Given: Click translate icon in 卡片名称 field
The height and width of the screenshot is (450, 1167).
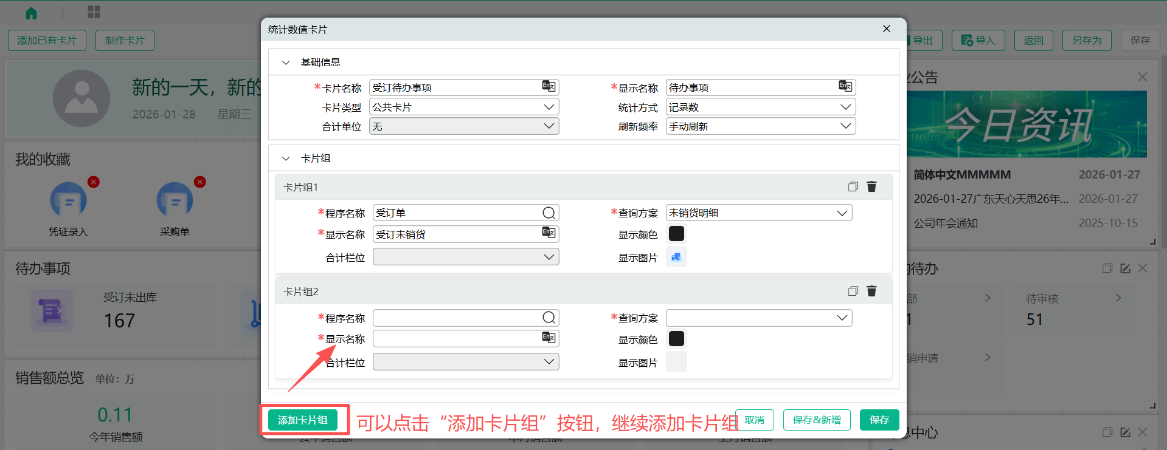Looking at the screenshot, I should coord(549,87).
